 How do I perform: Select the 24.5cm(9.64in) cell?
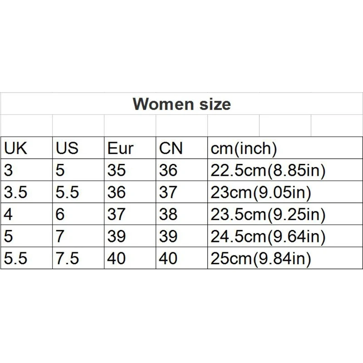click(285, 235)
